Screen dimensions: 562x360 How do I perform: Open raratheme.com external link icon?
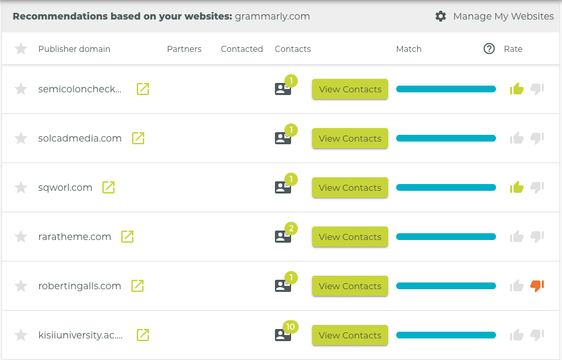[x=127, y=237]
